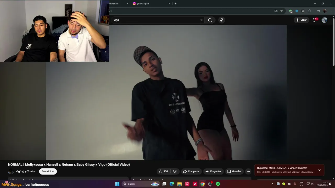335x188 pixels.
Task: Open the ESP ES language switcher
Action: tap(301, 184)
